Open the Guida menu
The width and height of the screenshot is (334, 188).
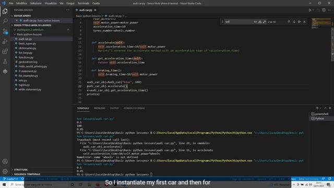click(x=96, y=3)
